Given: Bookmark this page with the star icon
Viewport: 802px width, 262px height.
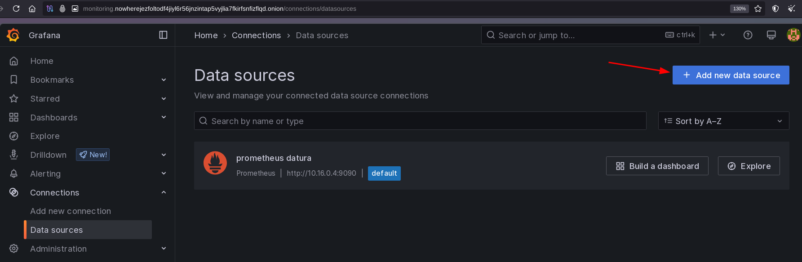Looking at the screenshot, I should pyautogui.click(x=758, y=9).
